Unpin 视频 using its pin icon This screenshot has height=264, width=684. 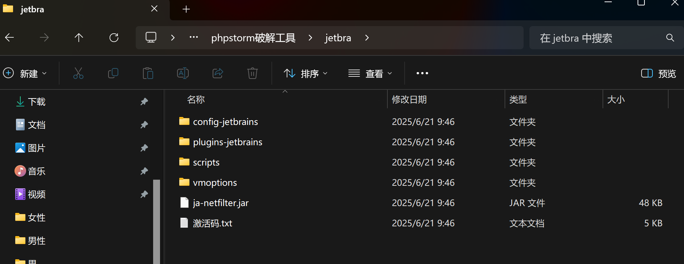point(144,194)
